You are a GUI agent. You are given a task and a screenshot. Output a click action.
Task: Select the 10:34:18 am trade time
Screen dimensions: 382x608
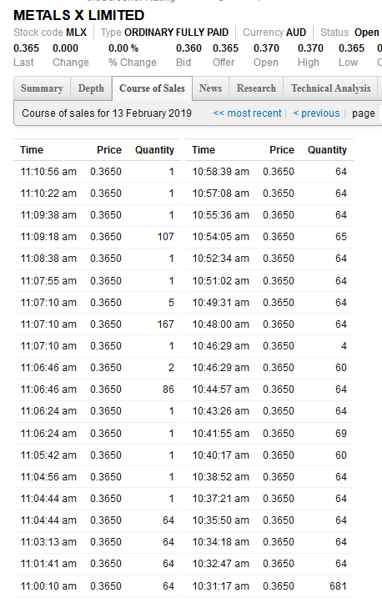point(221,542)
